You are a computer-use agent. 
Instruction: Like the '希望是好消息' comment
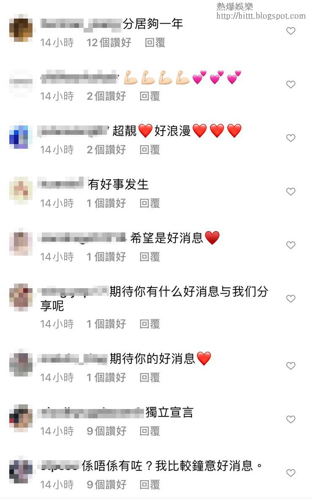pyautogui.click(x=290, y=245)
